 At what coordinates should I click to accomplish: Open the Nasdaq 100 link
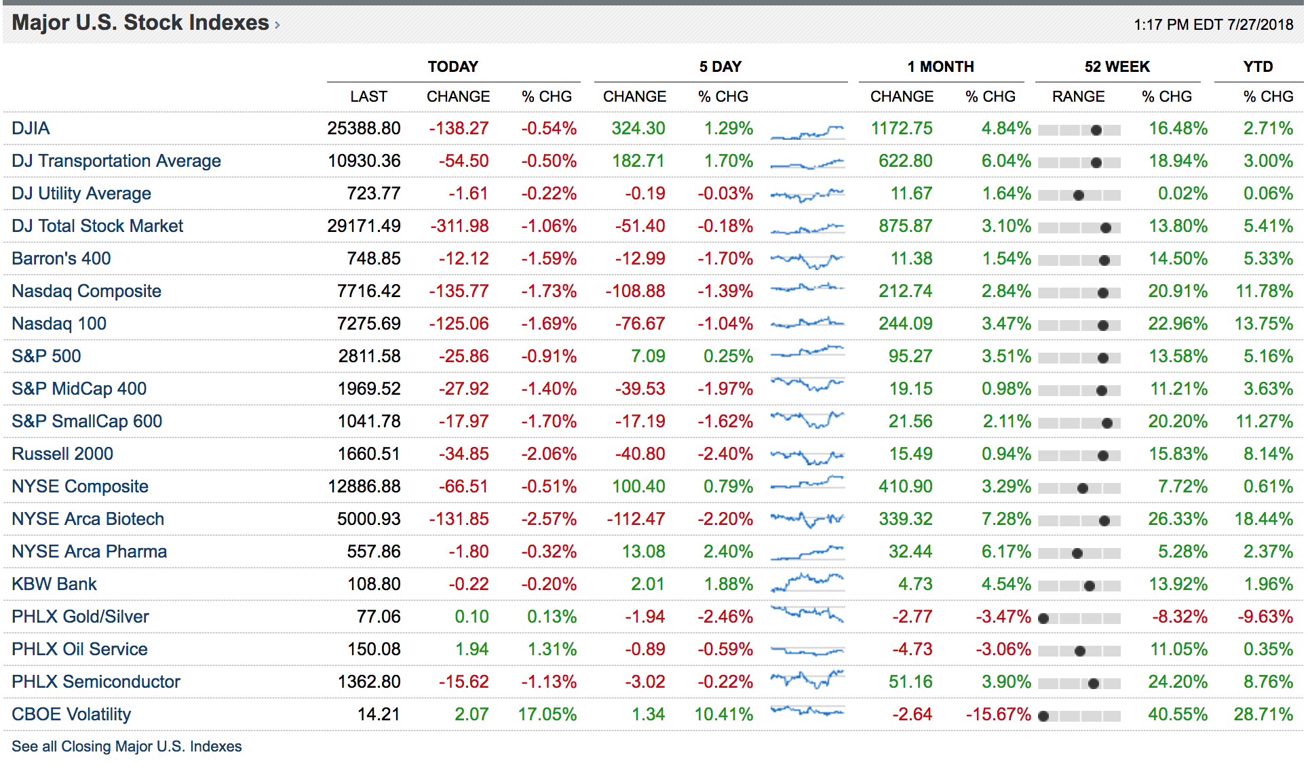click(x=59, y=324)
